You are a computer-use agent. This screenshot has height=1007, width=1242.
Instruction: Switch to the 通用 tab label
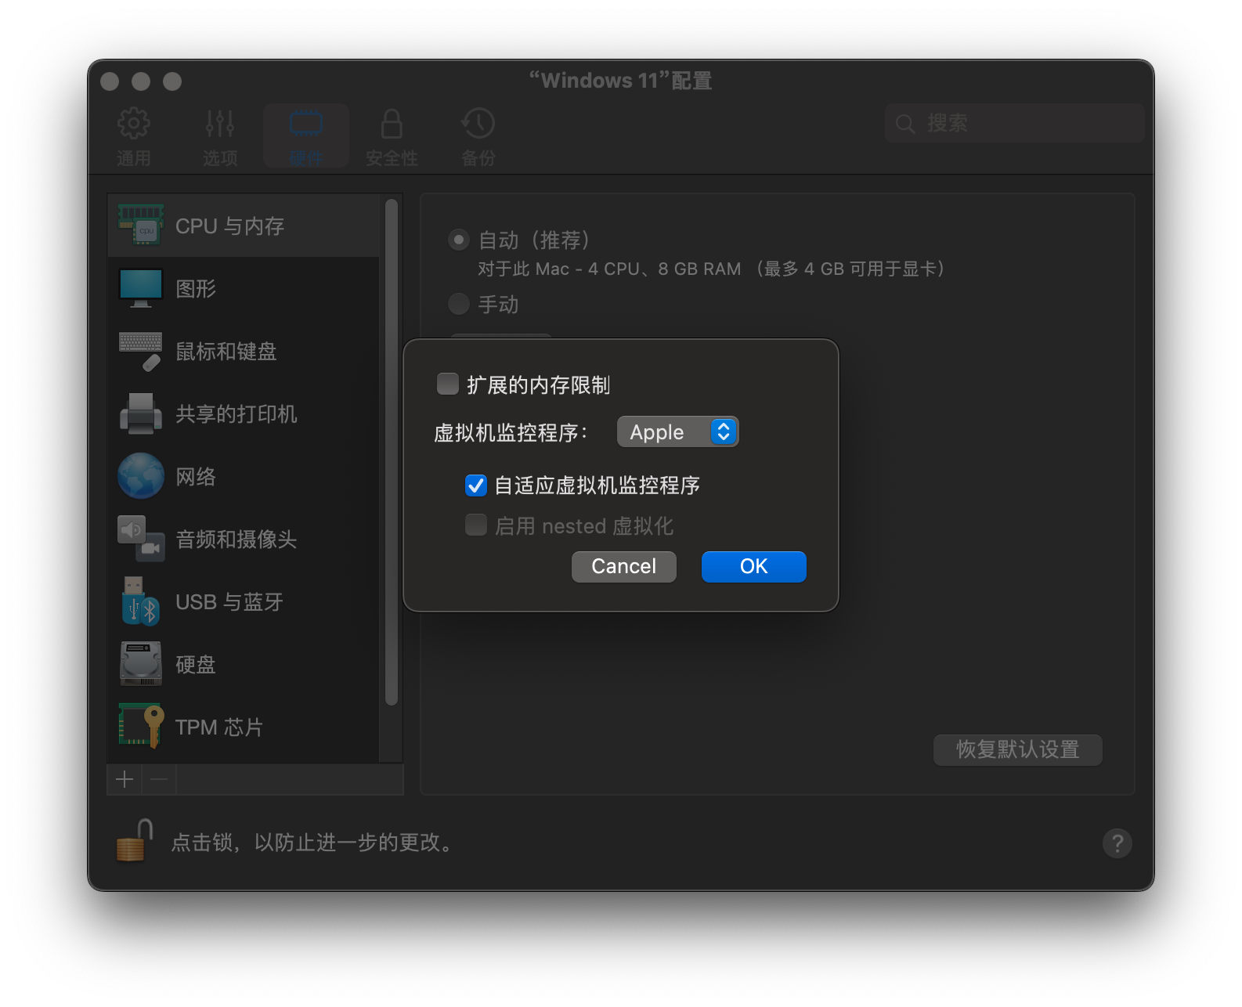click(x=134, y=158)
